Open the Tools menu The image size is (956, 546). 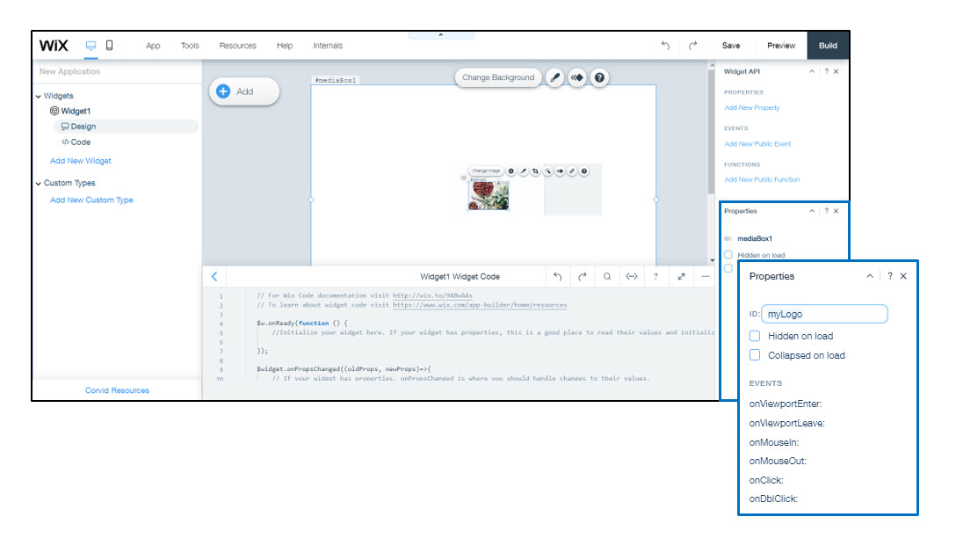[190, 46]
